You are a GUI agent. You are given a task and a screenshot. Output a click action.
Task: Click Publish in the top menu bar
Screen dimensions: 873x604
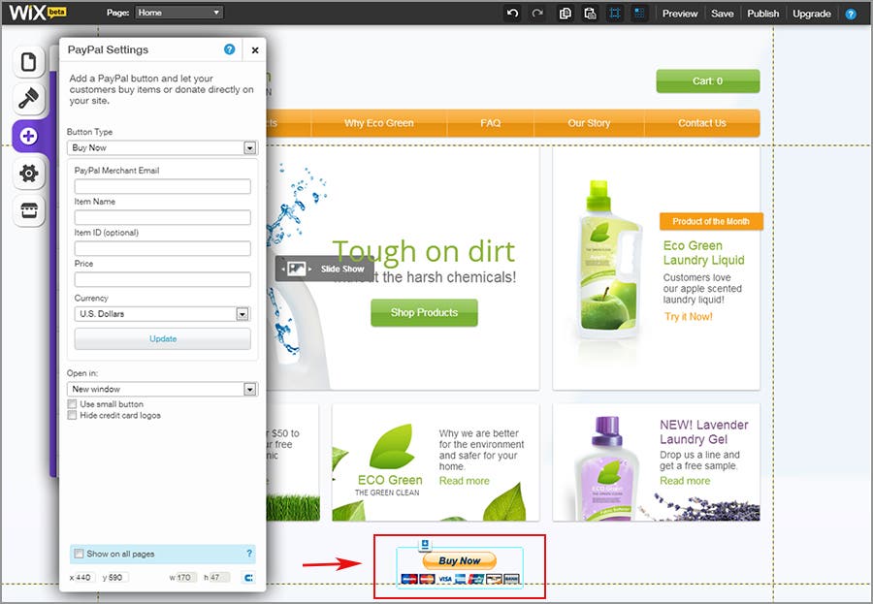[x=762, y=14]
